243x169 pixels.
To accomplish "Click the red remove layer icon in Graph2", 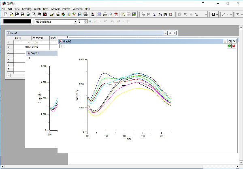I will pos(234,46).
